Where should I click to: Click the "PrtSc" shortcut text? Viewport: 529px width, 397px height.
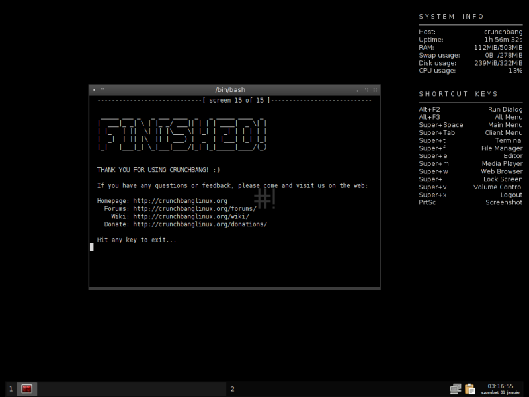(427, 203)
